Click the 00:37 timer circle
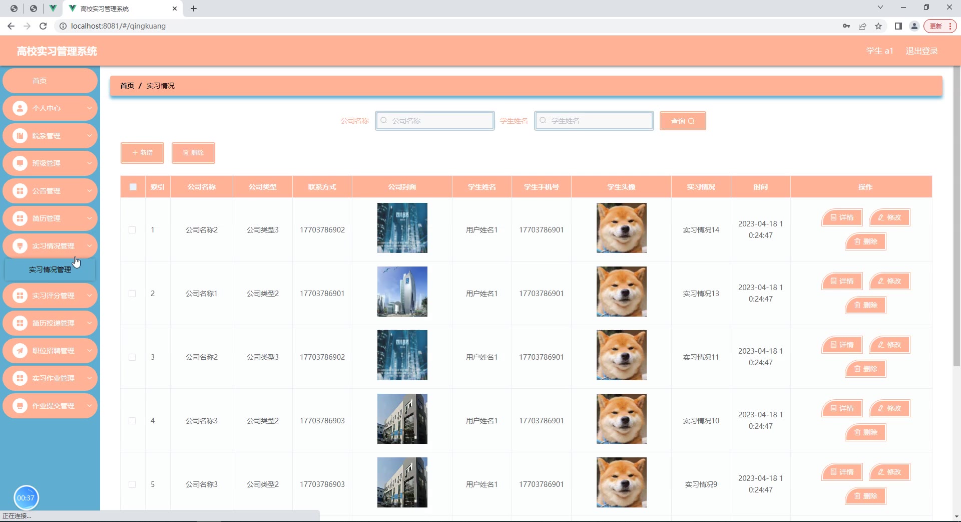 point(26,497)
